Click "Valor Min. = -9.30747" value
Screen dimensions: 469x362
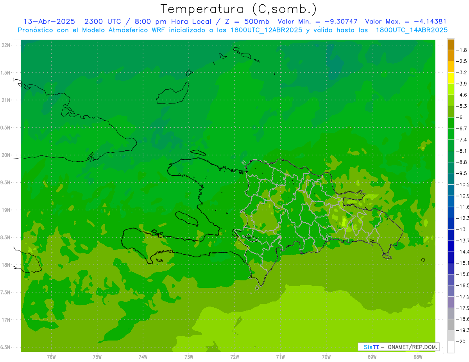(x=317, y=21)
